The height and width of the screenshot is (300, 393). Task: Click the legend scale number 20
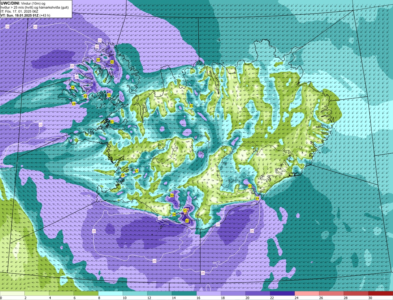point(247,298)
